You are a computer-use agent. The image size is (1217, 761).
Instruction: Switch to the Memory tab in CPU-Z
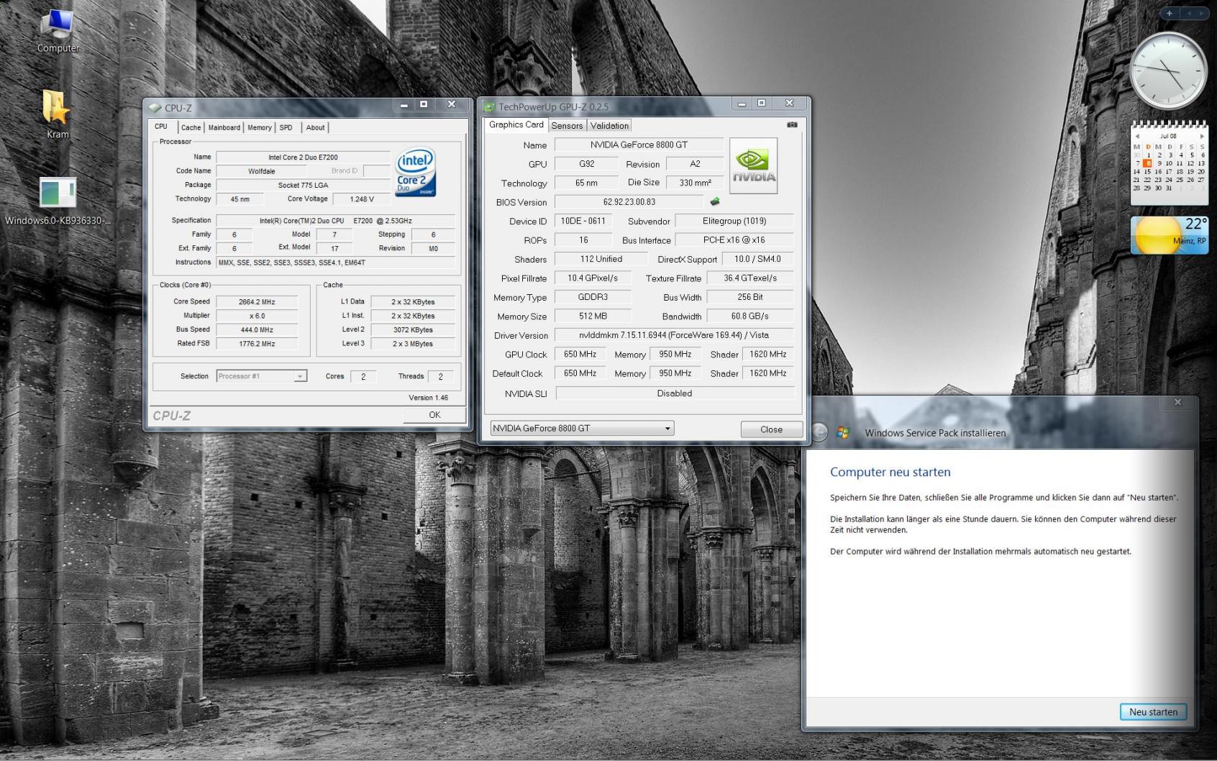(x=260, y=127)
